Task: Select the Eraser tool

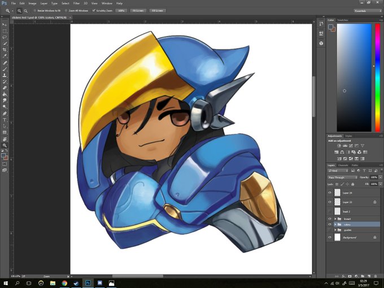Action: click(5, 88)
